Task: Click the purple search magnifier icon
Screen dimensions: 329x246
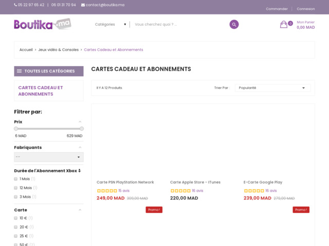Action: (x=234, y=24)
